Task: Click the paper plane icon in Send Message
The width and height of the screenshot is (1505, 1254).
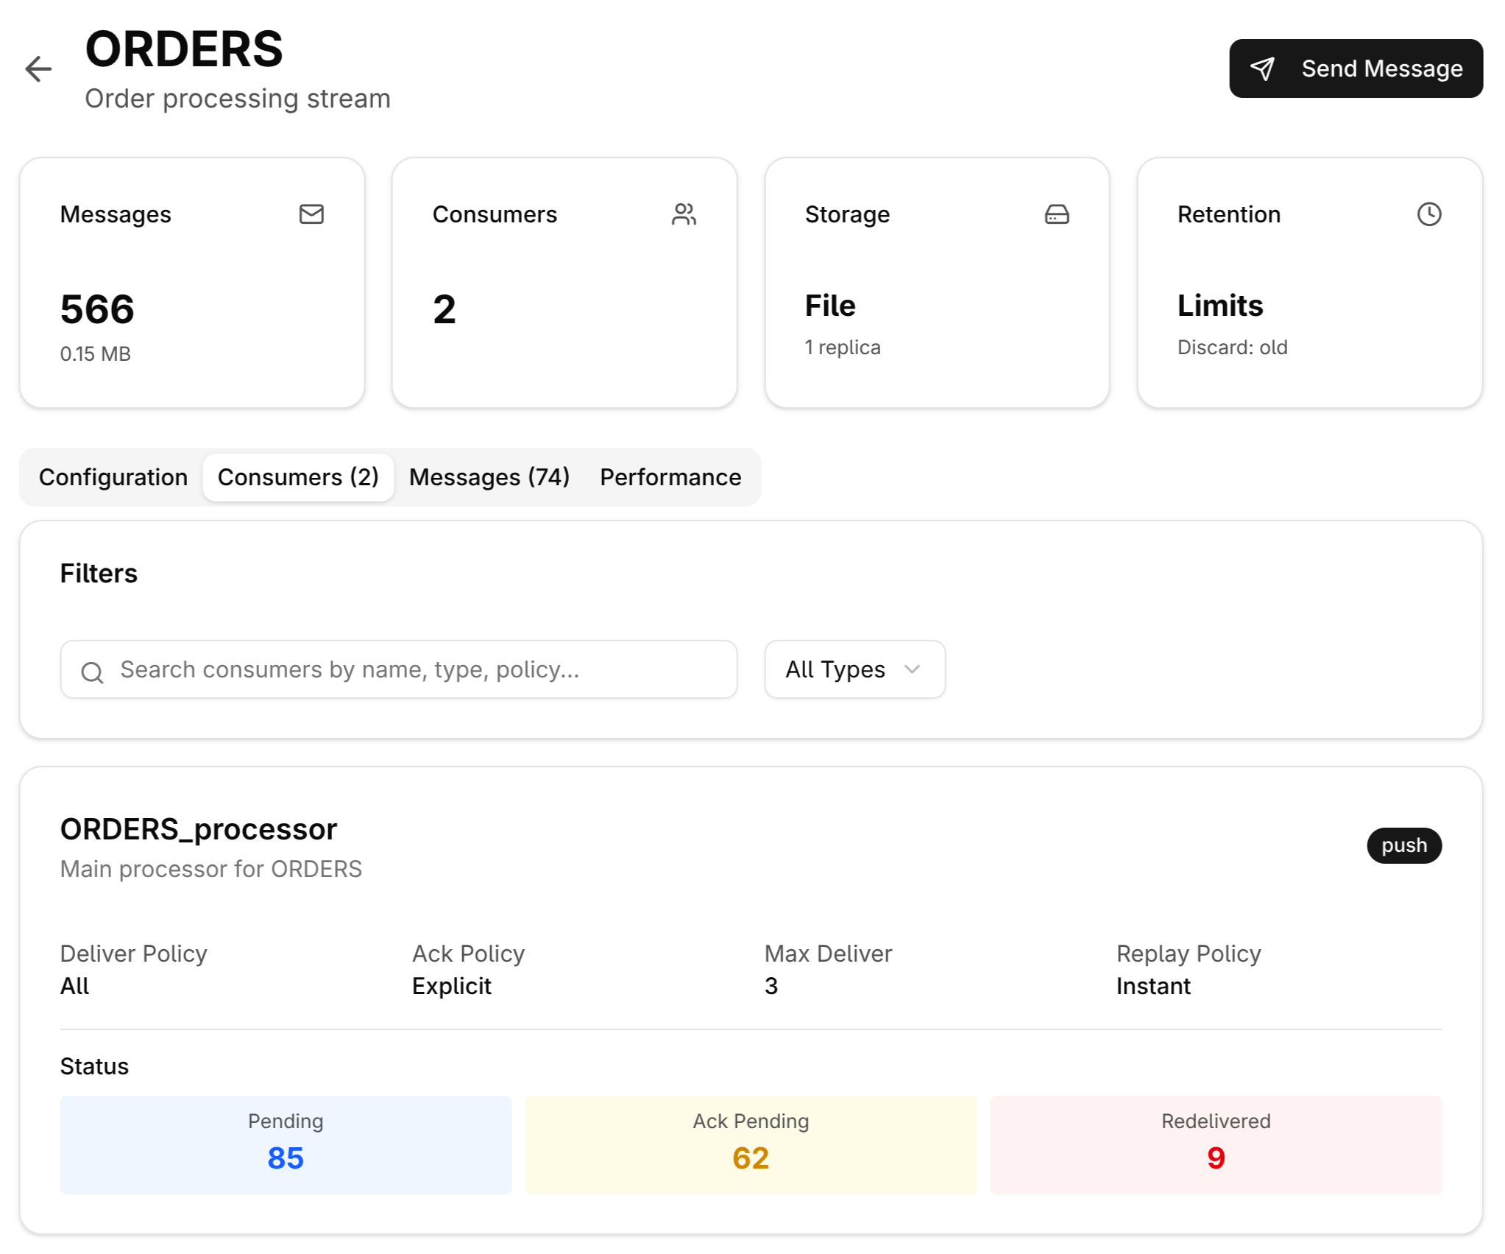Action: point(1263,68)
